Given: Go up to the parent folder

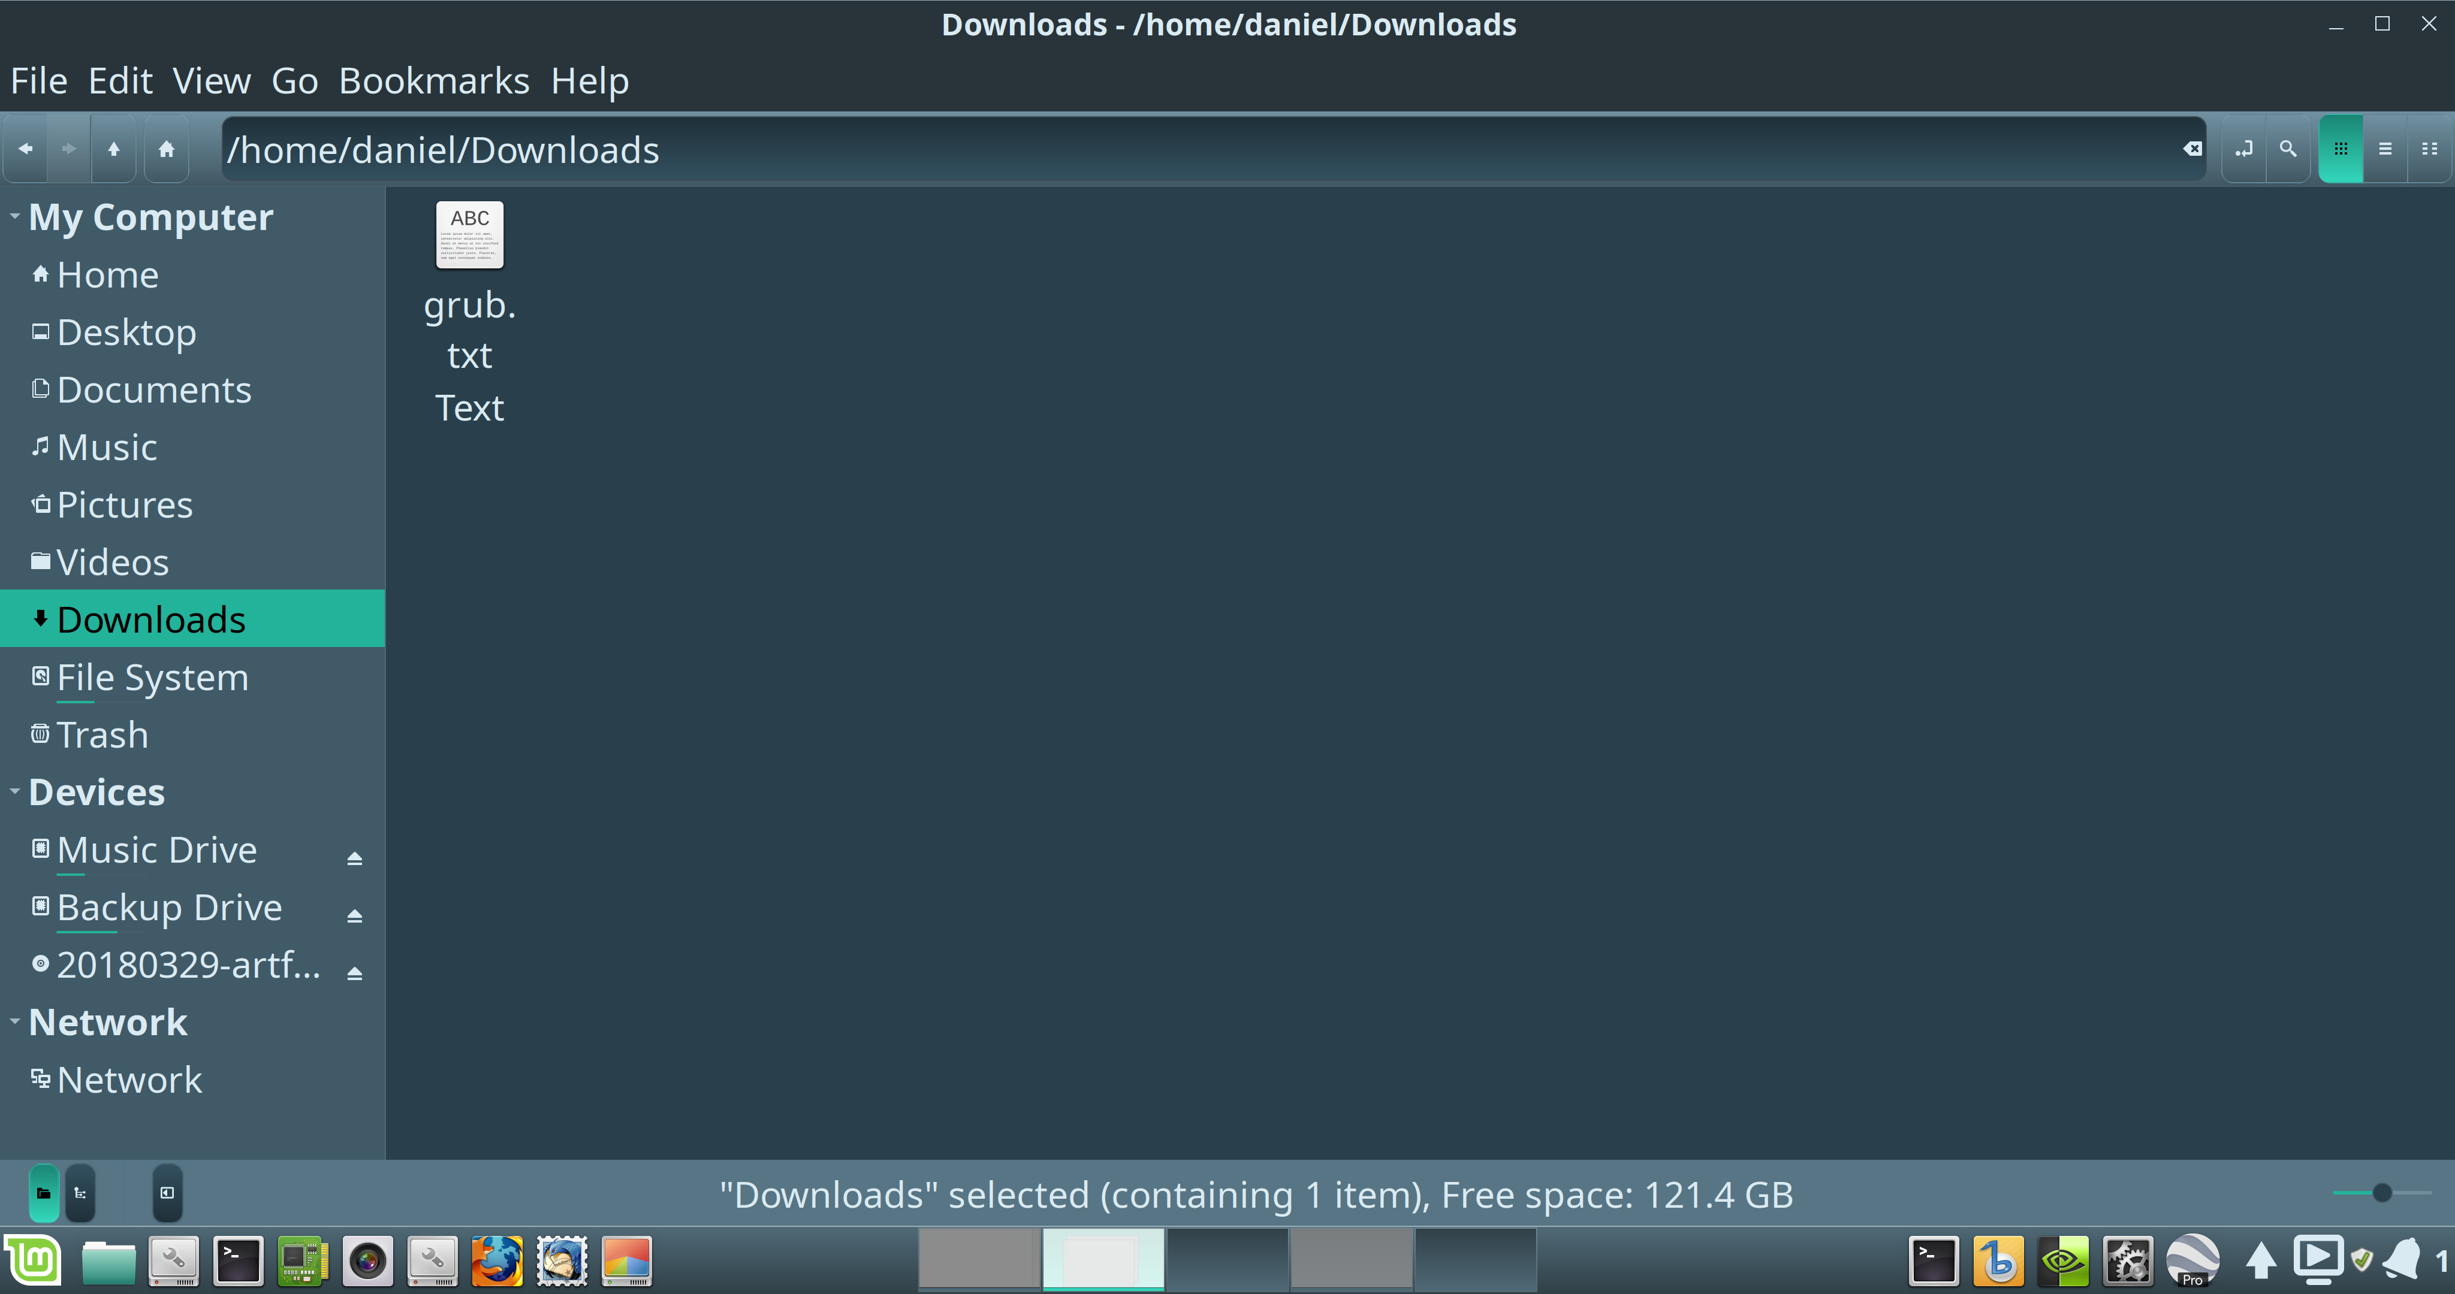Looking at the screenshot, I should click(x=113, y=149).
